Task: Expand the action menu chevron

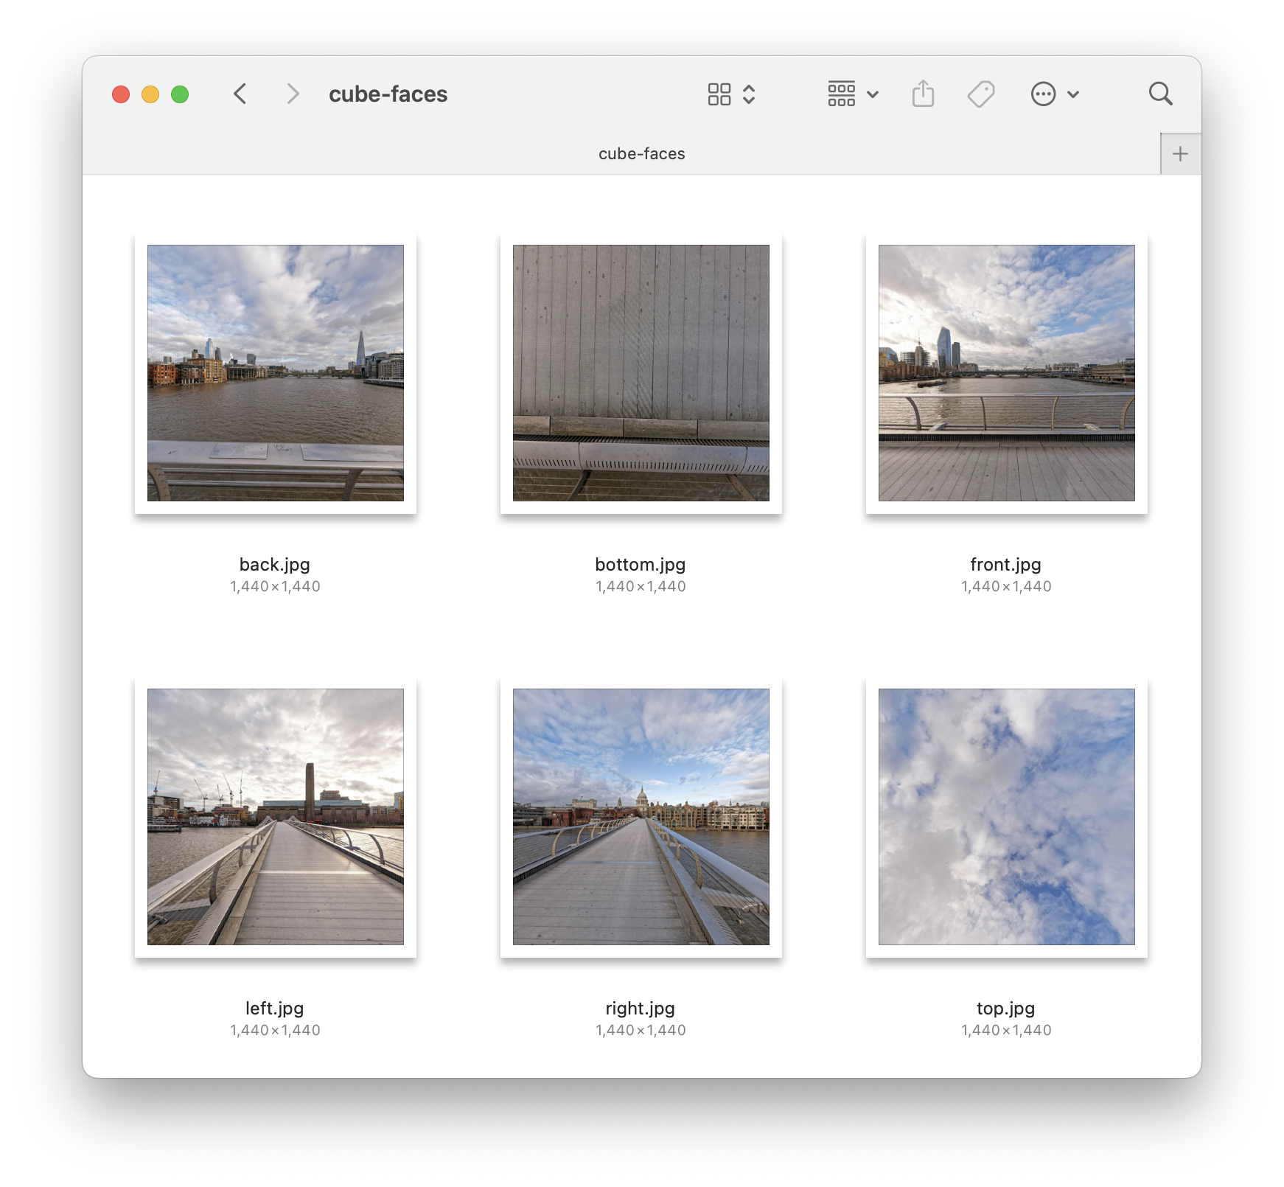Action: tap(1073, 94)
